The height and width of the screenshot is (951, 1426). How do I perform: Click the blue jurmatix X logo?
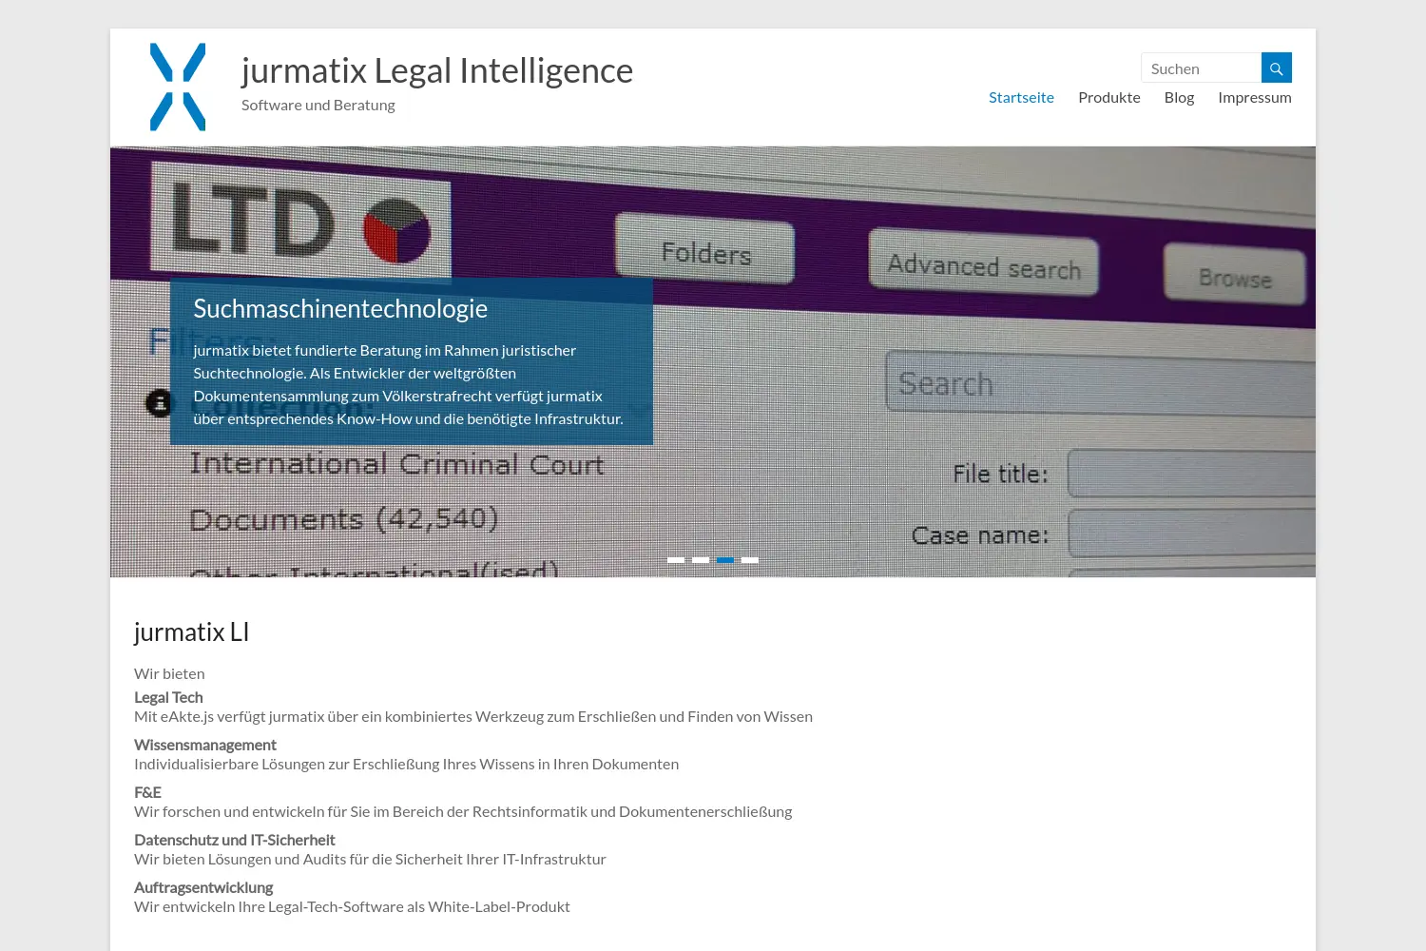pyautogui.click(x=178, y=87)
